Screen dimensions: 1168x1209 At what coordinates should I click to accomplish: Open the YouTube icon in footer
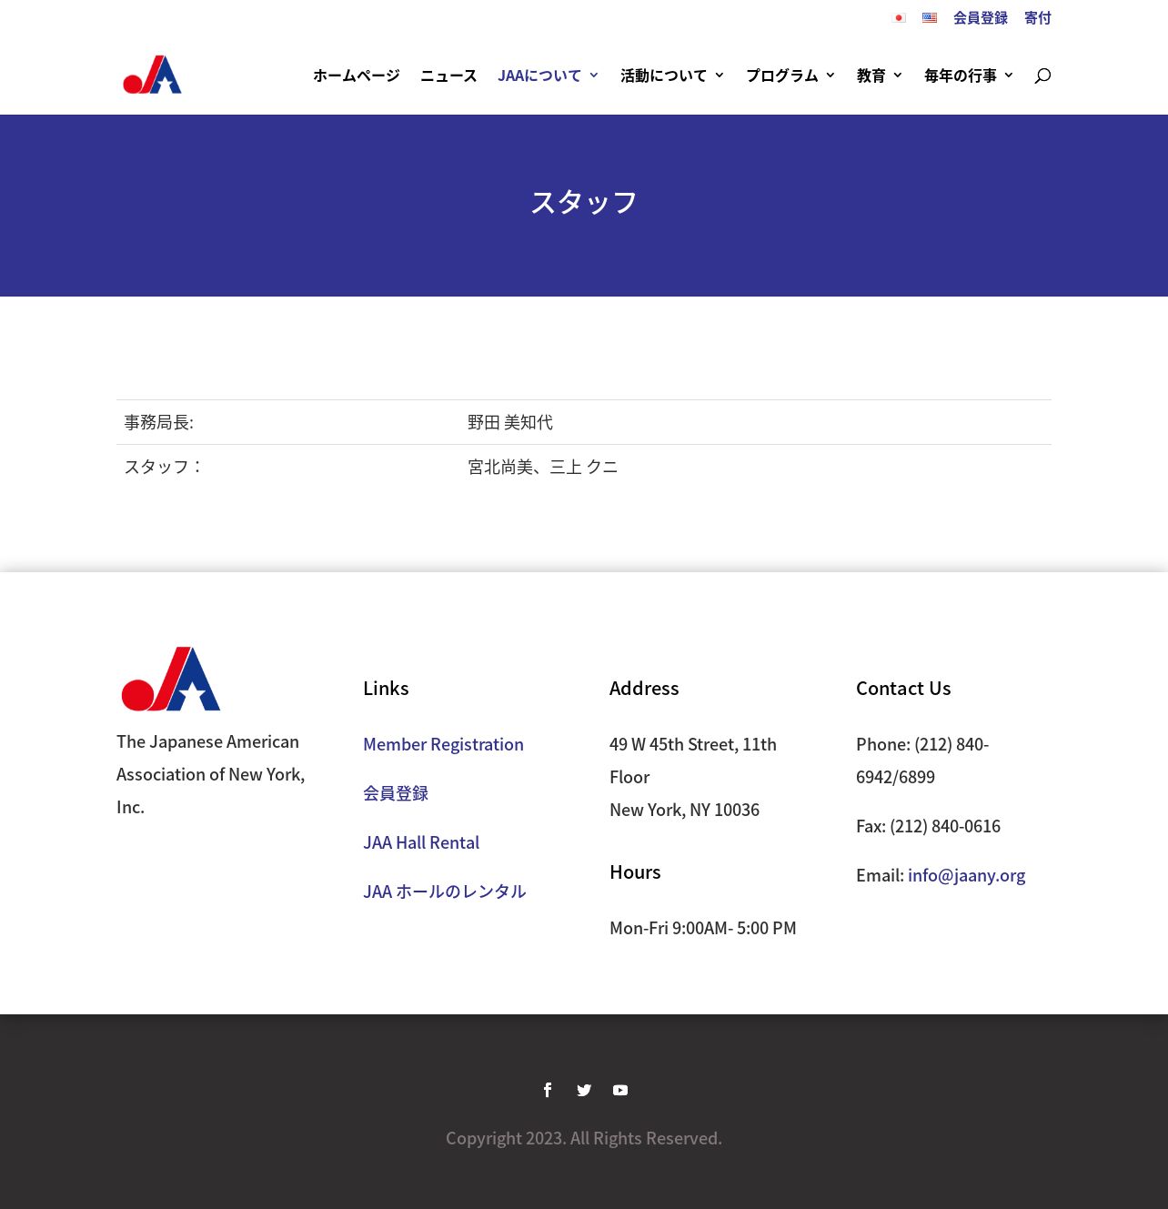620,1090
